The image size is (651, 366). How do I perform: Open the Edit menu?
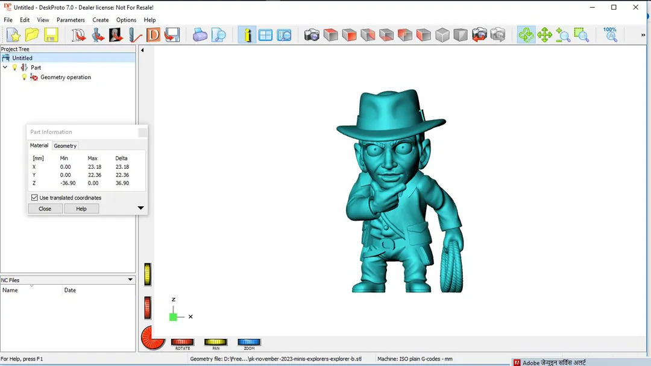[25, 20]
